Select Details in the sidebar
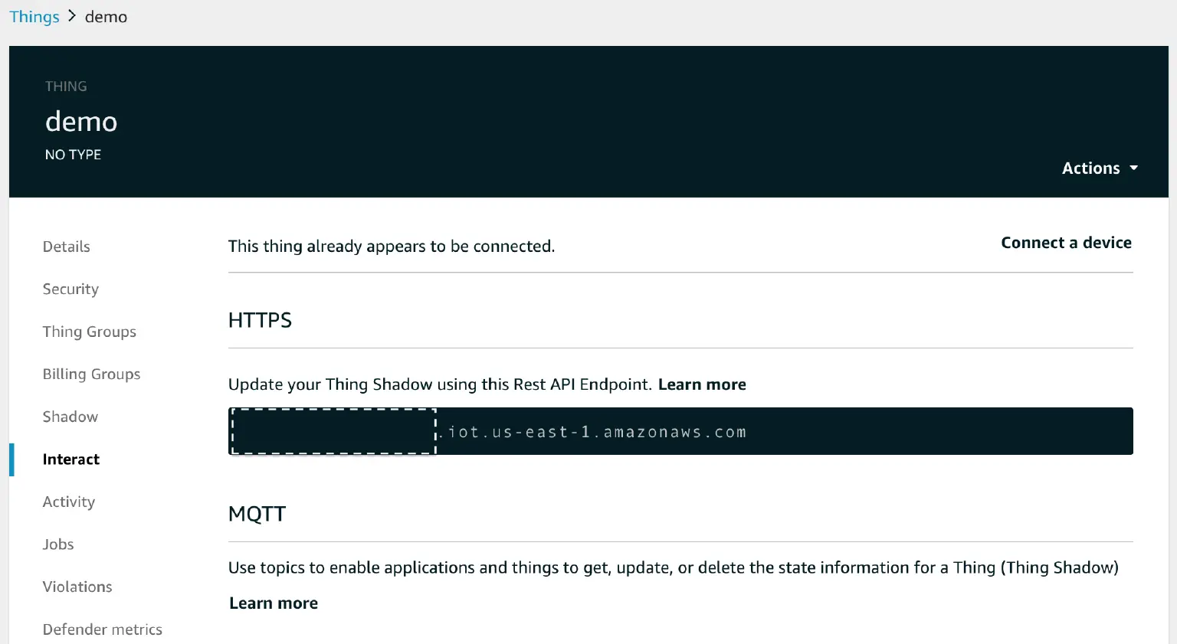This screenshot has width=1177, height=644. coord(66,246)
